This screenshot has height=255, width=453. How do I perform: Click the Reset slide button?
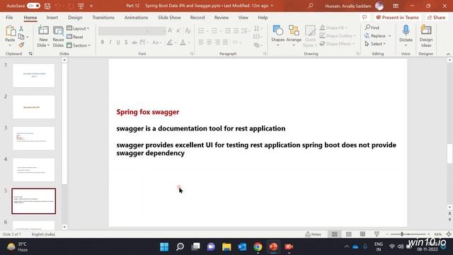point(75,37)
